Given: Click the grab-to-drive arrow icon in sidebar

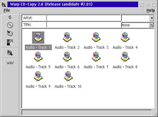Looking at the screenshot, I should pos(10,33).
